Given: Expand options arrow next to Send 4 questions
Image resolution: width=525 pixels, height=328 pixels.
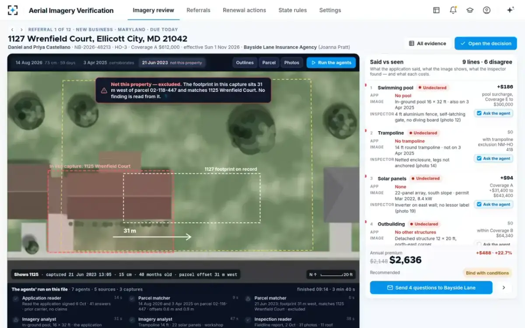Looking at the screenshot, I should [504, 288].
